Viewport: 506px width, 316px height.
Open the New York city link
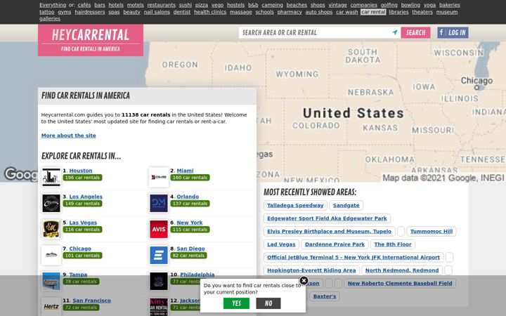190,223
